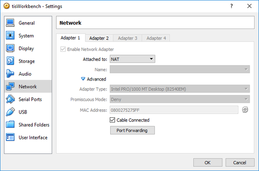259x171 pixels.
Task: Open the Adapter Type dropdown
Action: pyautogui.click(x=180, y=89)
